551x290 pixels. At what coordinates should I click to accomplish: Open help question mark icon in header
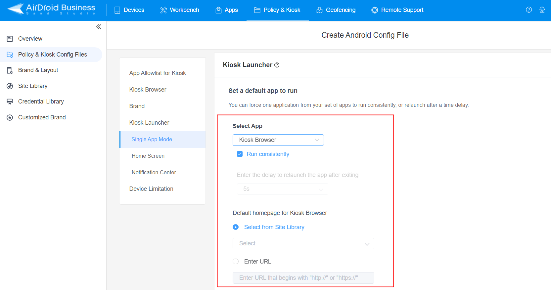[529, 10]
